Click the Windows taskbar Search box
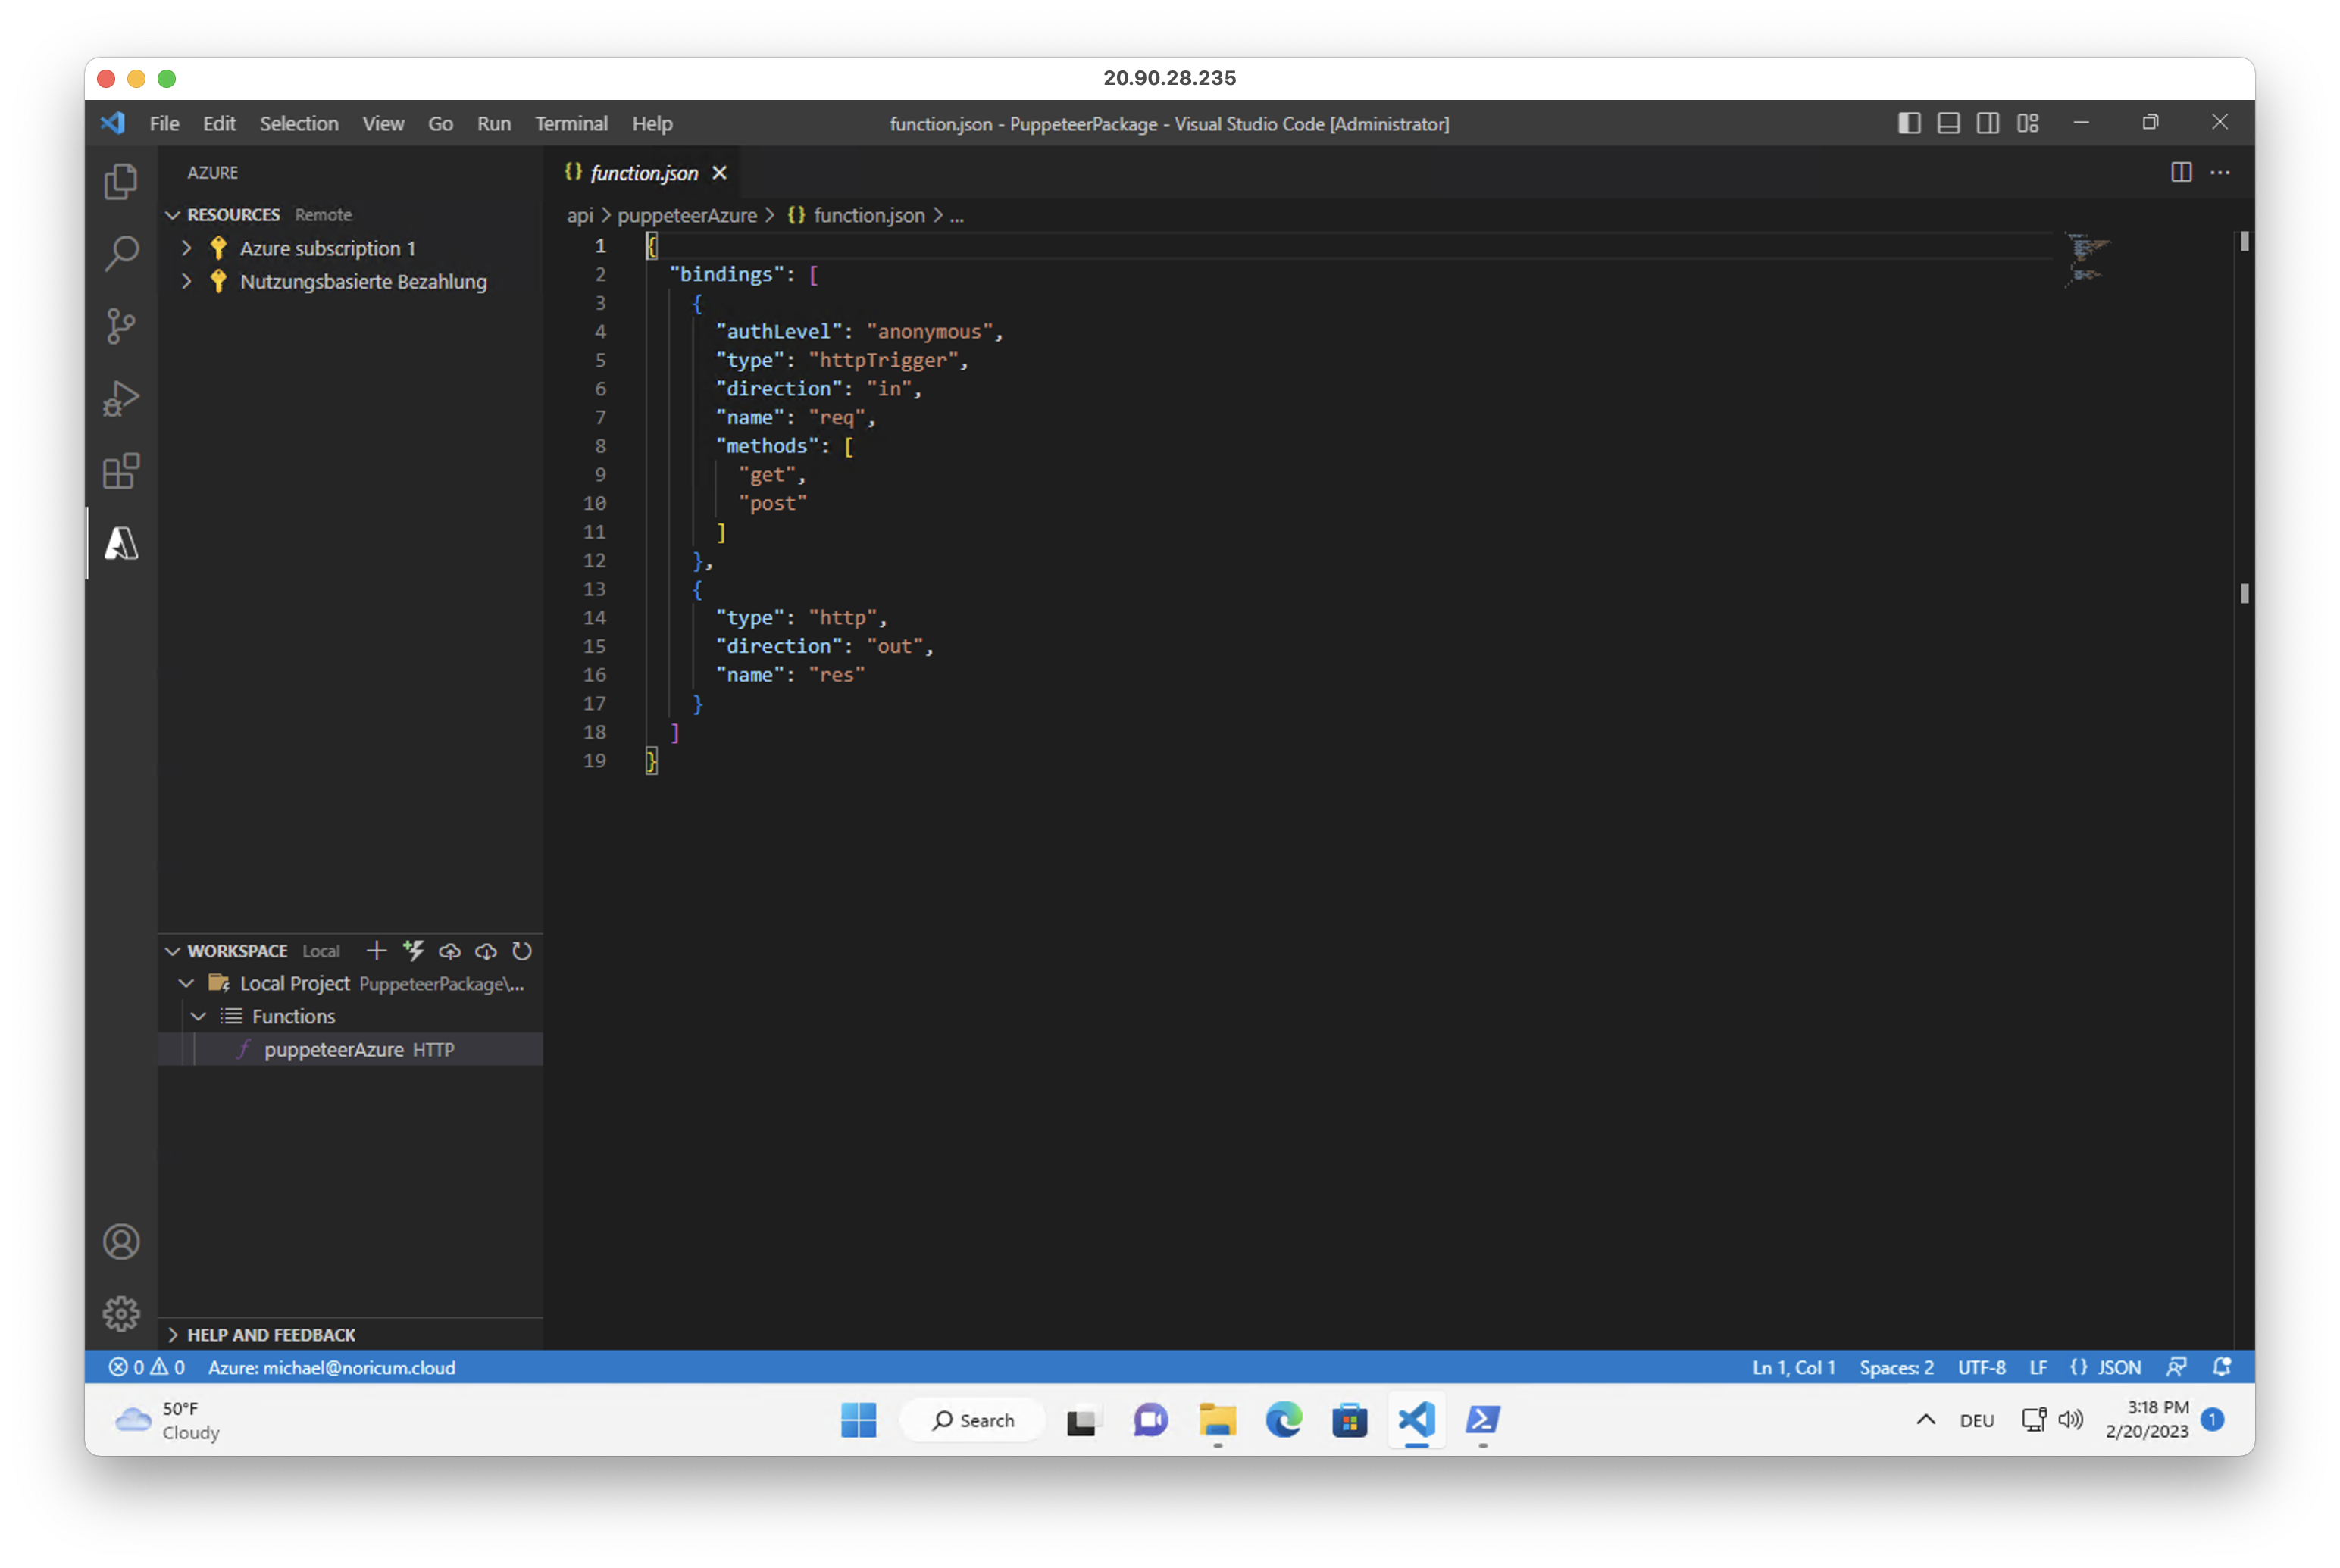 [x=972, y=1420]
